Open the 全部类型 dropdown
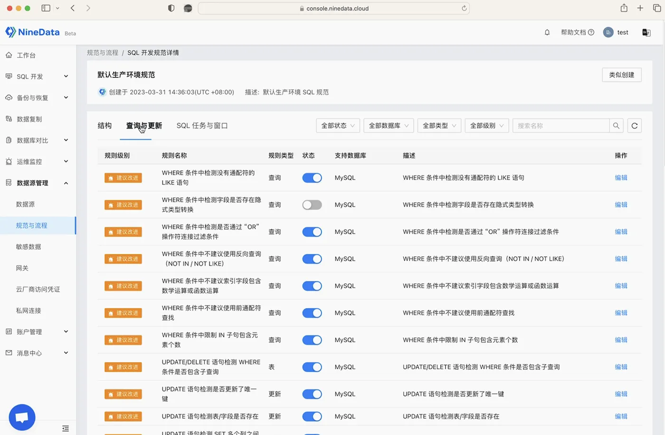The width and height of the screenshot is (665, 435). (439, 126)
